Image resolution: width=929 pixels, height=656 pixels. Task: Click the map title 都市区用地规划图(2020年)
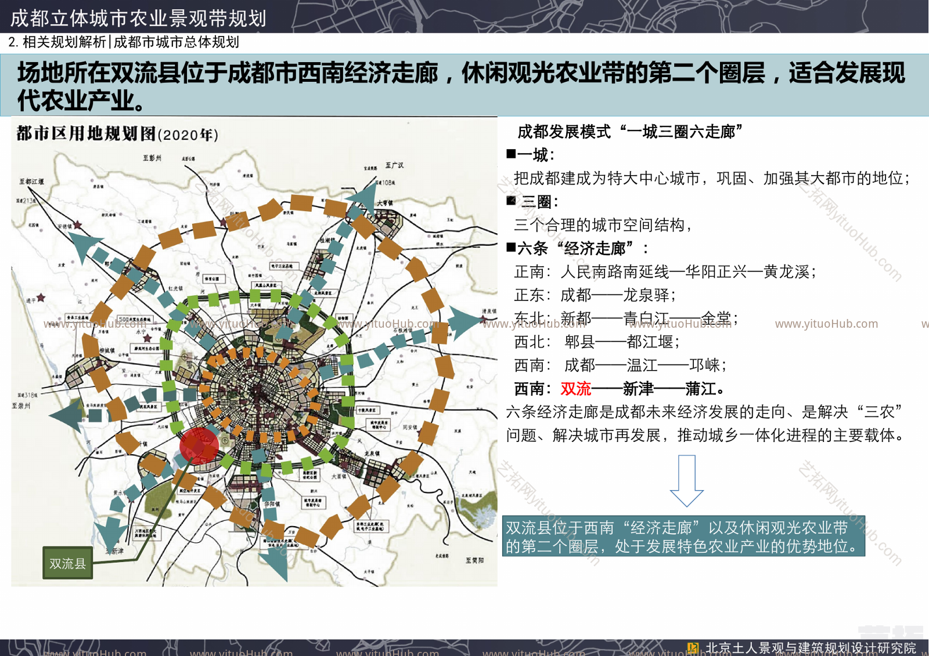click(117, 134)
